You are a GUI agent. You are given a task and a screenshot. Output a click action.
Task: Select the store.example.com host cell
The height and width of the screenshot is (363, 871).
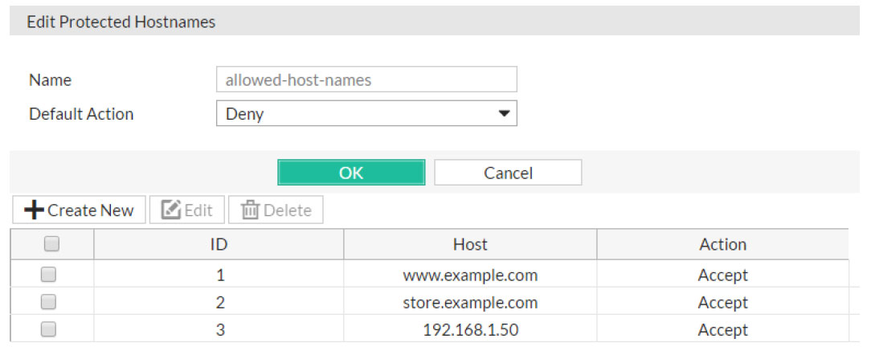[470, 303]
